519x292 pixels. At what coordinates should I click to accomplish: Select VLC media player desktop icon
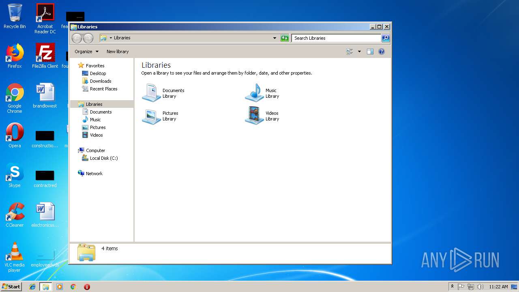pos(15,257)
